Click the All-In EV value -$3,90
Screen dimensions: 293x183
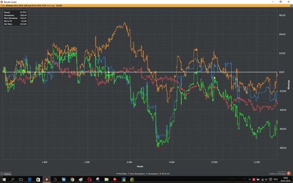coord(24,21)
